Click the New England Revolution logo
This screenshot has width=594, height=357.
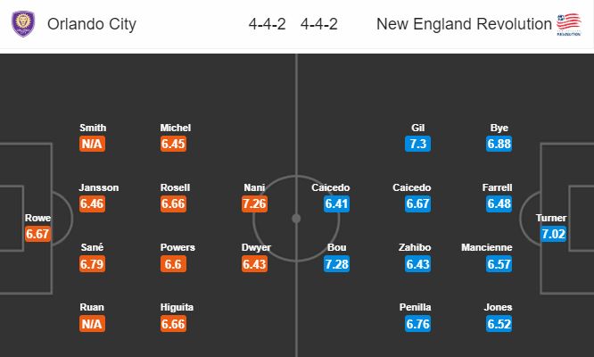569,24
